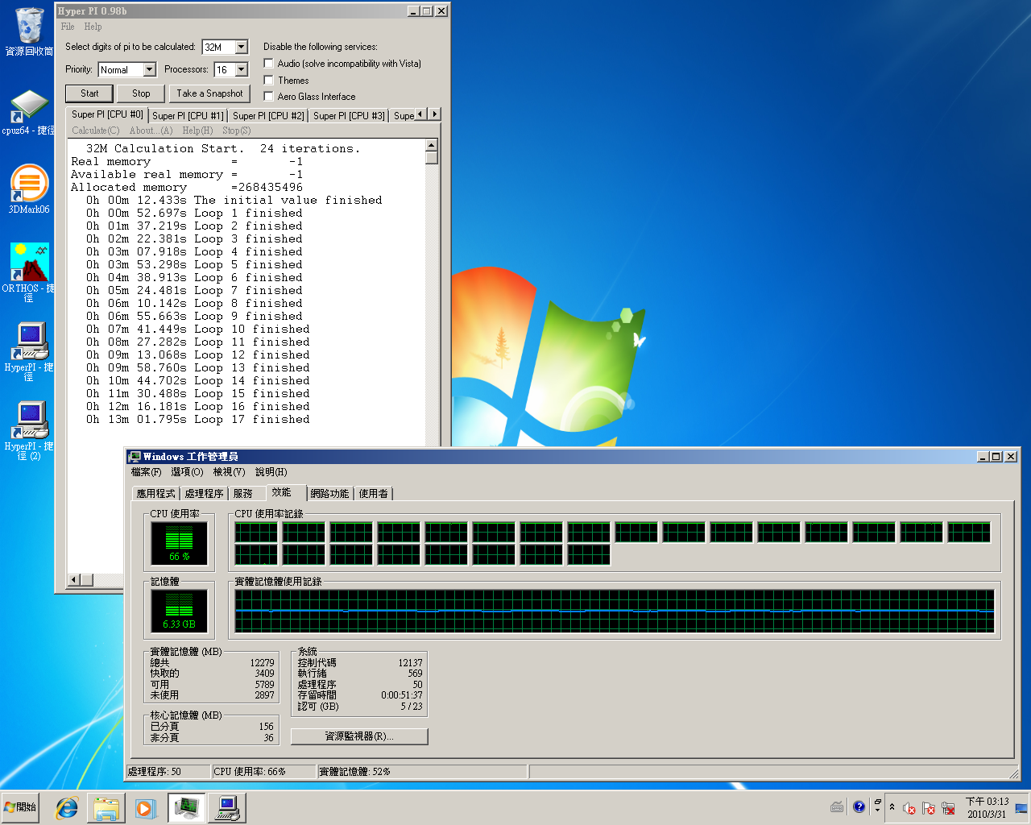Click the muted volume tray icon
Screen dimensions: 1031x825
909,808
